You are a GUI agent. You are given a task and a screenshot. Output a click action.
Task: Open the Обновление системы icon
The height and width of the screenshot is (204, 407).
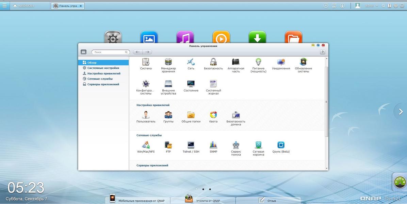coord(303,62)
